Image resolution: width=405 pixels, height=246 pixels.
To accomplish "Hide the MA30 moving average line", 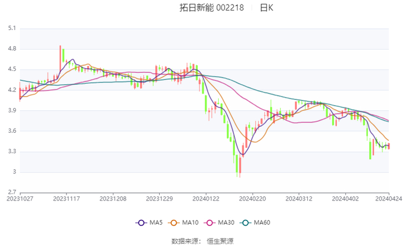I will [225, 223].
